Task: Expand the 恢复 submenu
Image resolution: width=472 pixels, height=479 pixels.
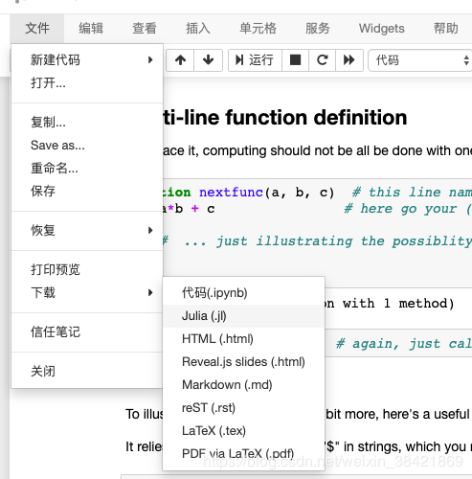Action: pyautogui.click(x=87, y=230)
